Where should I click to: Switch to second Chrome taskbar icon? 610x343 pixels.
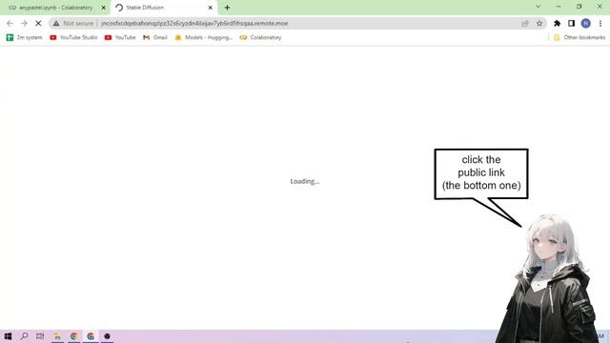(91, 336)
